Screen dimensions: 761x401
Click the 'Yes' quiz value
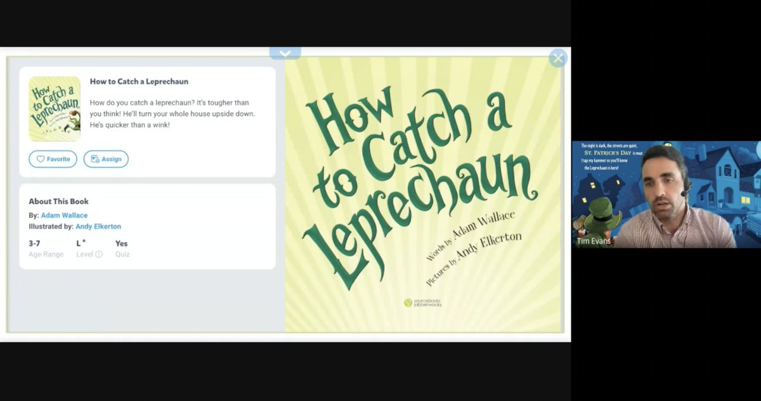(121, 243)
